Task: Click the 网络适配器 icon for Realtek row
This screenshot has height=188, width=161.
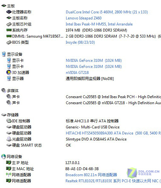Action: tap(9, 181)
